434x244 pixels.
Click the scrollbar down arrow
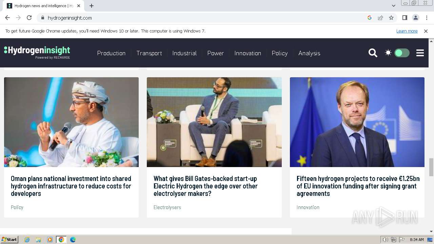[x=431, y=231]
